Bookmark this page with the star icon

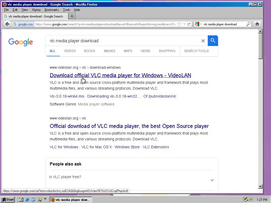[179, 24]
